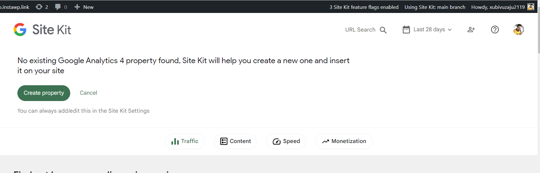
Task: Click the Content article icon
Action: 224,141
